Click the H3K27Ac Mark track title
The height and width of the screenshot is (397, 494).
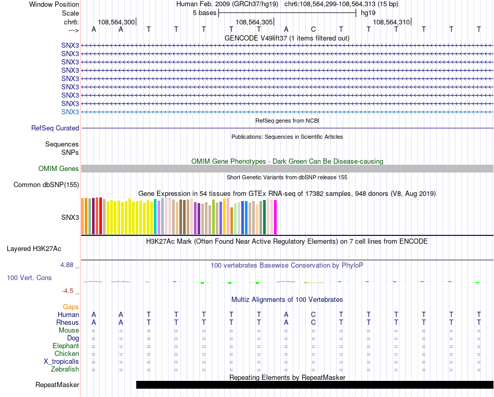[x=287, y=242]
